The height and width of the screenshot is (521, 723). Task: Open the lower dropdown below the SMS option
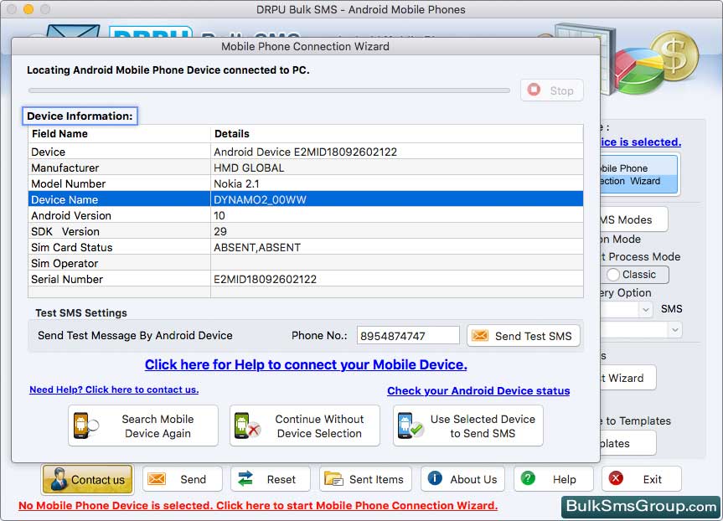[675, 330]
